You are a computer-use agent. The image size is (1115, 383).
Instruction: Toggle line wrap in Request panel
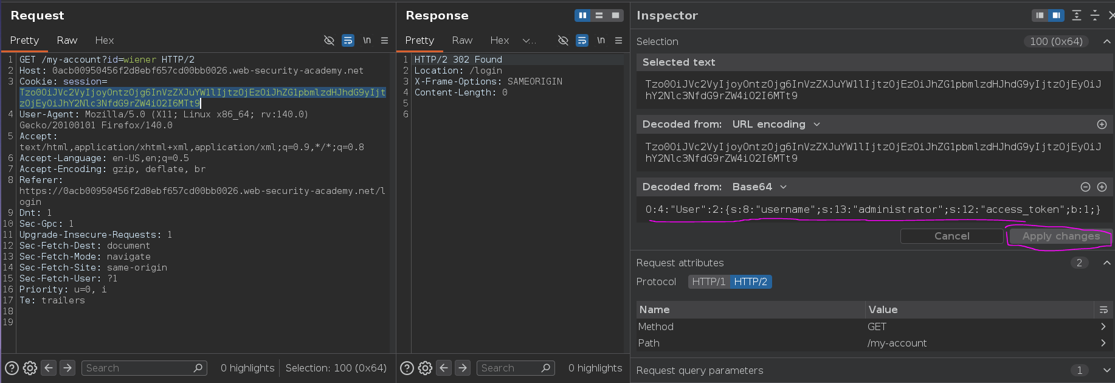(348, 40)
